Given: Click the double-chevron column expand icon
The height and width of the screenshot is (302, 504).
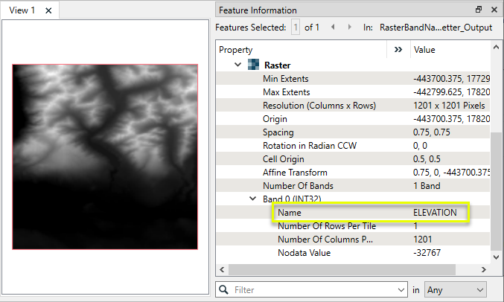Looking at the screenshot, I should [398, 50].
